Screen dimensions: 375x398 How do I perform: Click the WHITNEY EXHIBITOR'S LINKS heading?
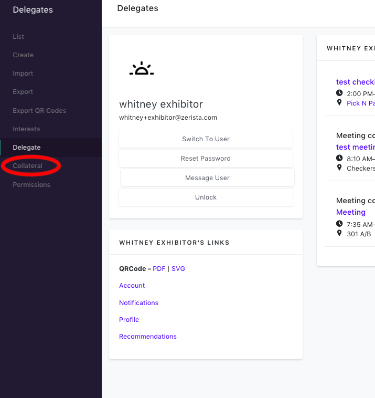(174, 243)
